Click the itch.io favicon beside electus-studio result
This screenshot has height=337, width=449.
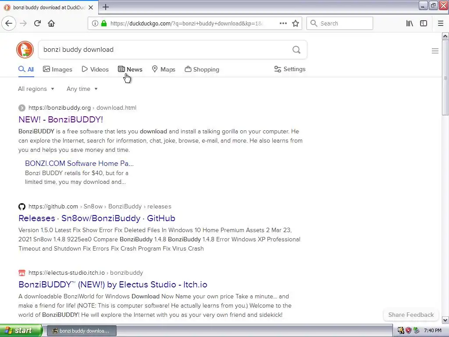(x=22, y=273)
